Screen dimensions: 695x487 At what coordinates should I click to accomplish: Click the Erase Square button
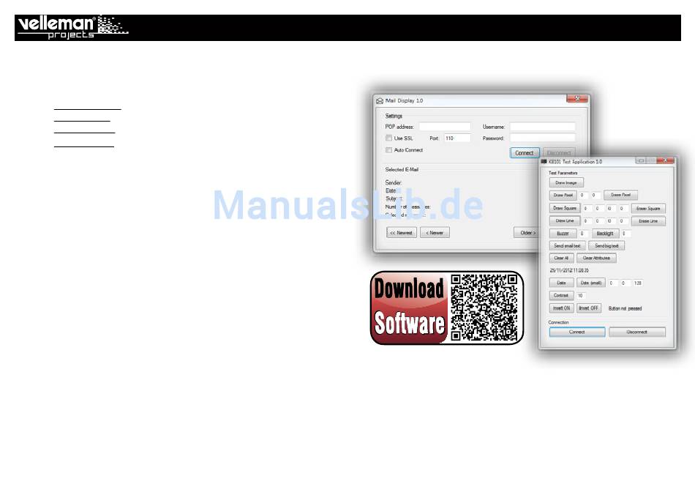pyautogui.click(x=648, y=209)
